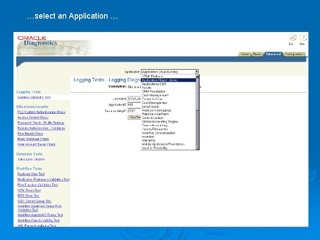Screen dimensions: 320x240
Task: Open Remote Authentication - Validation link
Action: pyautogui.click(x=41, y=128)
